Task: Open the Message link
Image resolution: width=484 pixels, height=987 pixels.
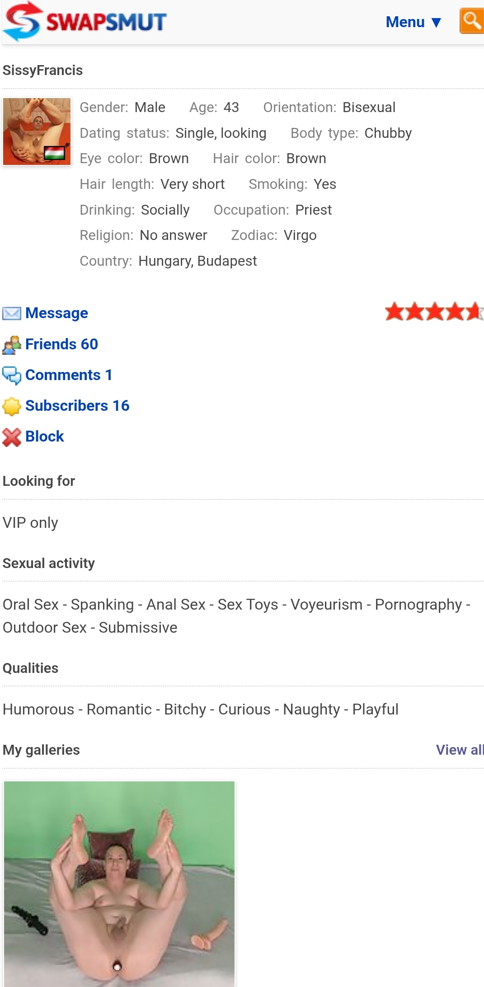Action: [x=56, y=313]
